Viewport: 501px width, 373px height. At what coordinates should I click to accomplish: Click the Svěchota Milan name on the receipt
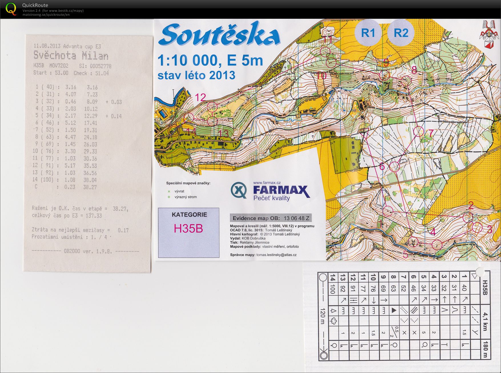tap(71, 55)
